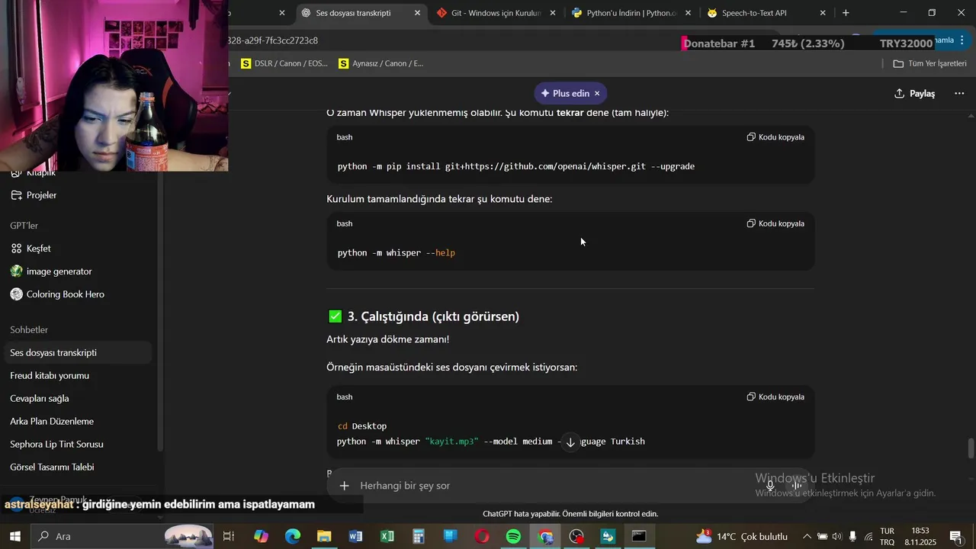Viewport: 976px width, 549px height.
Task: Open the DSLR / Canon / EOS bookmark
Action: [284, 64]
